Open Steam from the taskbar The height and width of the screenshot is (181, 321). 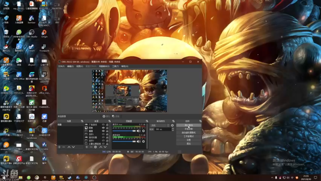[x=69, y=177]
